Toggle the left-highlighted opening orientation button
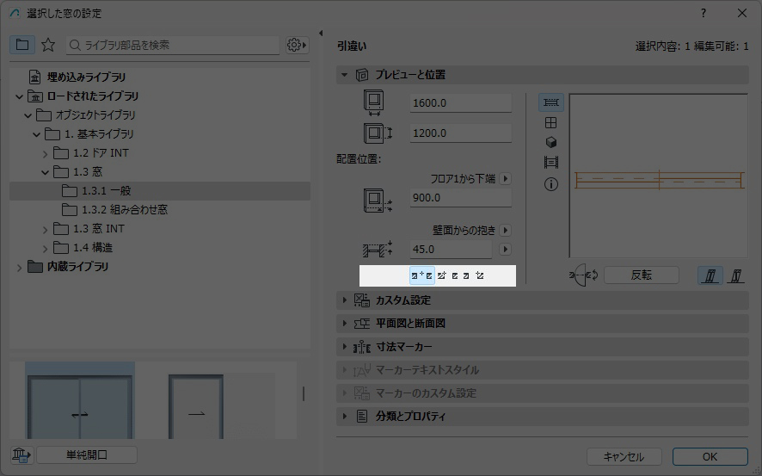762x476 pixels. pos(710,275)
